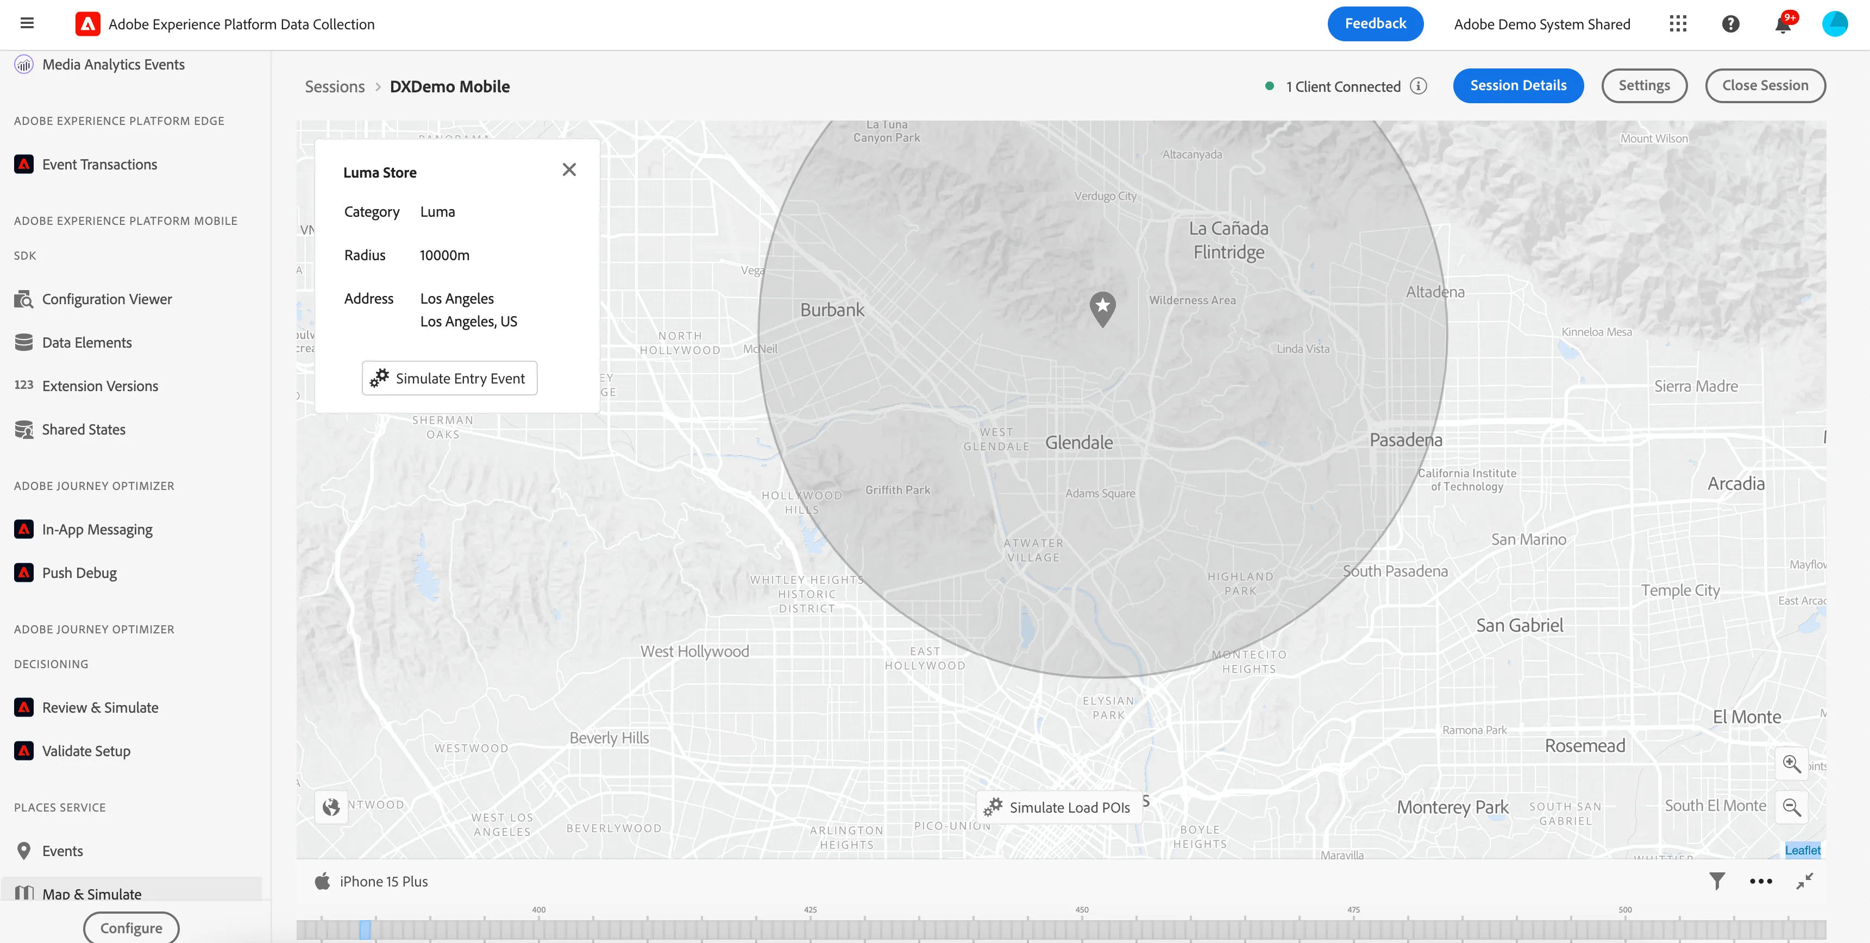Collapse the timeline panel with arrows icon
The height and width of the screenshot is (943, 1870).
(x=1805, y=881)
